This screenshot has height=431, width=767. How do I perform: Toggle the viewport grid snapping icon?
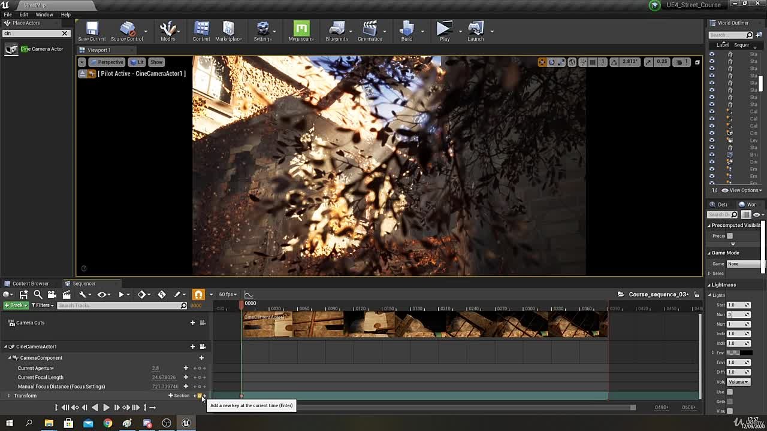(593, 62)
